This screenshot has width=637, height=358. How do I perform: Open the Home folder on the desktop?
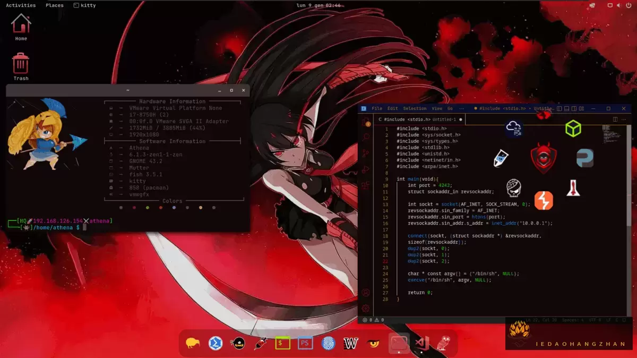[x=21, y=28]
